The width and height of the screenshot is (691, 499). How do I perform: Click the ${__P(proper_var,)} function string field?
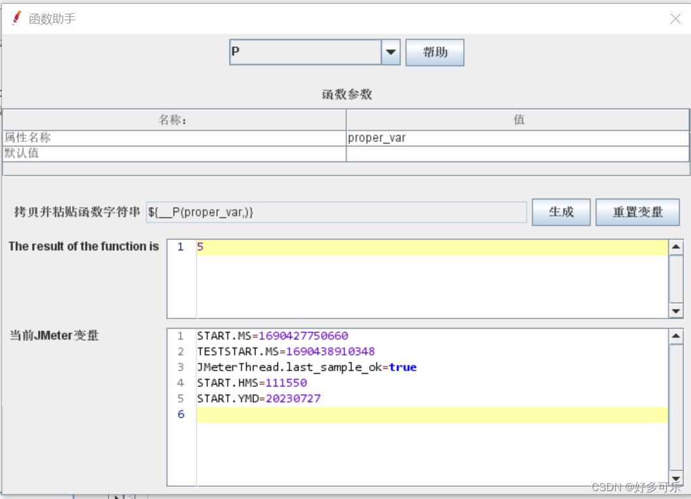pyautogui.click(x=336, y=212)
